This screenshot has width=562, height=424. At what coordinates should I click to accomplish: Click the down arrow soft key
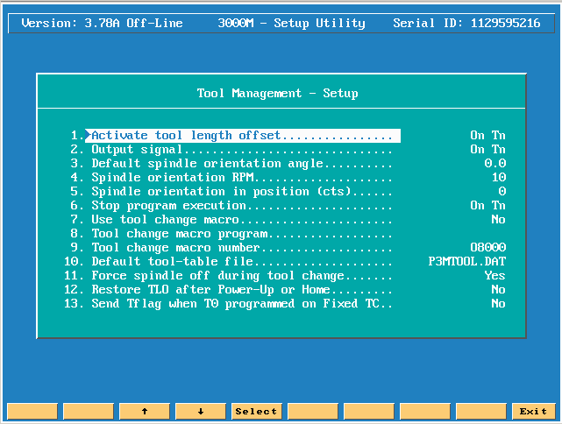click(201, 411)
